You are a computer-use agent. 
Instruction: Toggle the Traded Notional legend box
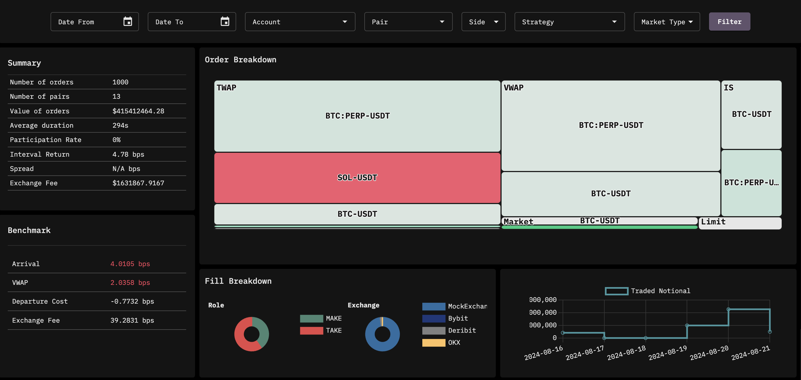click(x=616, y=291)
